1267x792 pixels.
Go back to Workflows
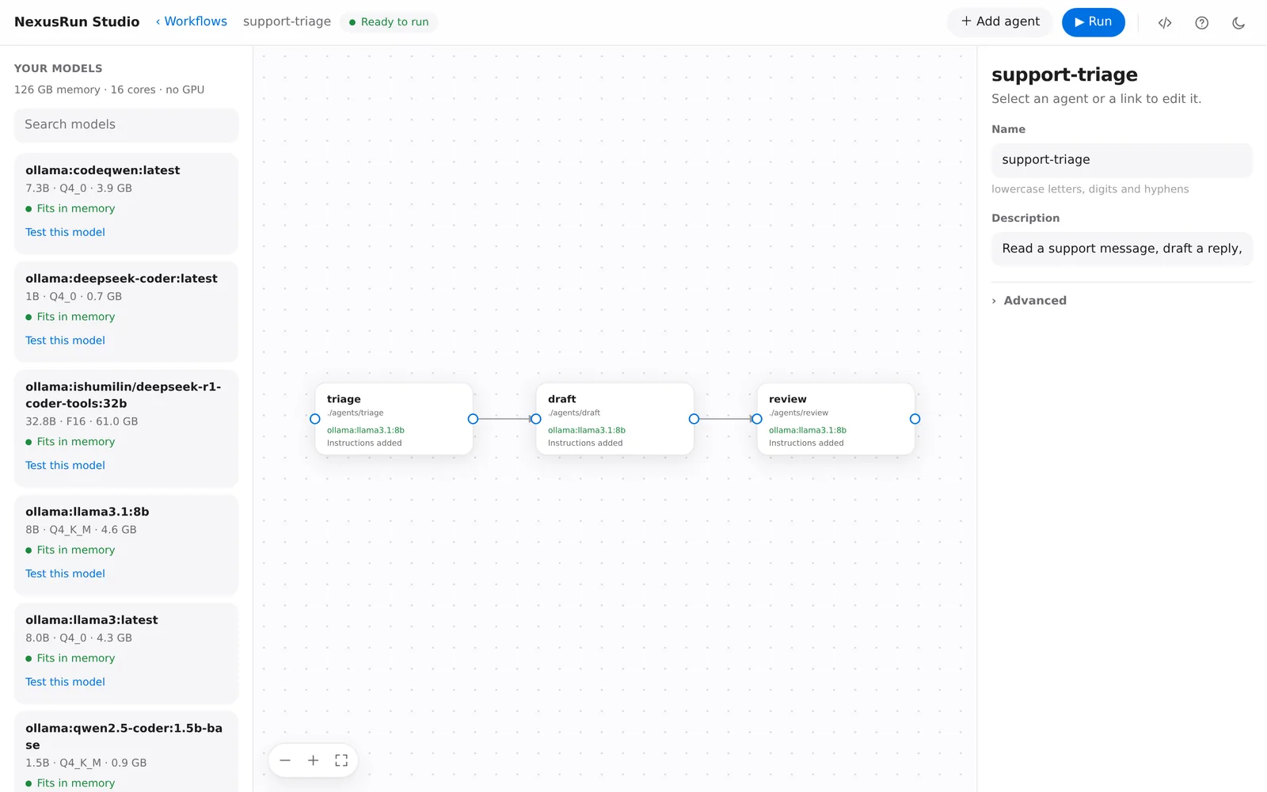[192, 21]
